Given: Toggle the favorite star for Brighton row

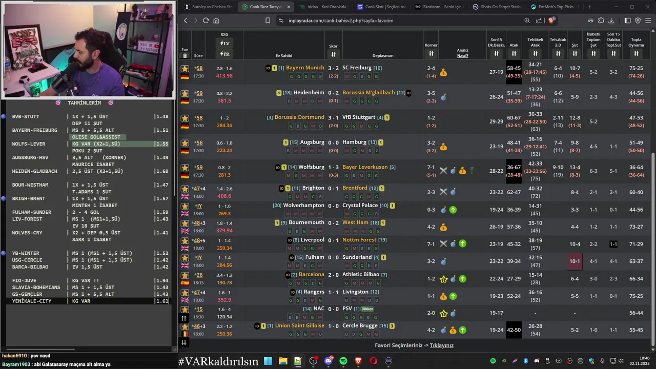Looking at the screenshot, I should point(185,189).
